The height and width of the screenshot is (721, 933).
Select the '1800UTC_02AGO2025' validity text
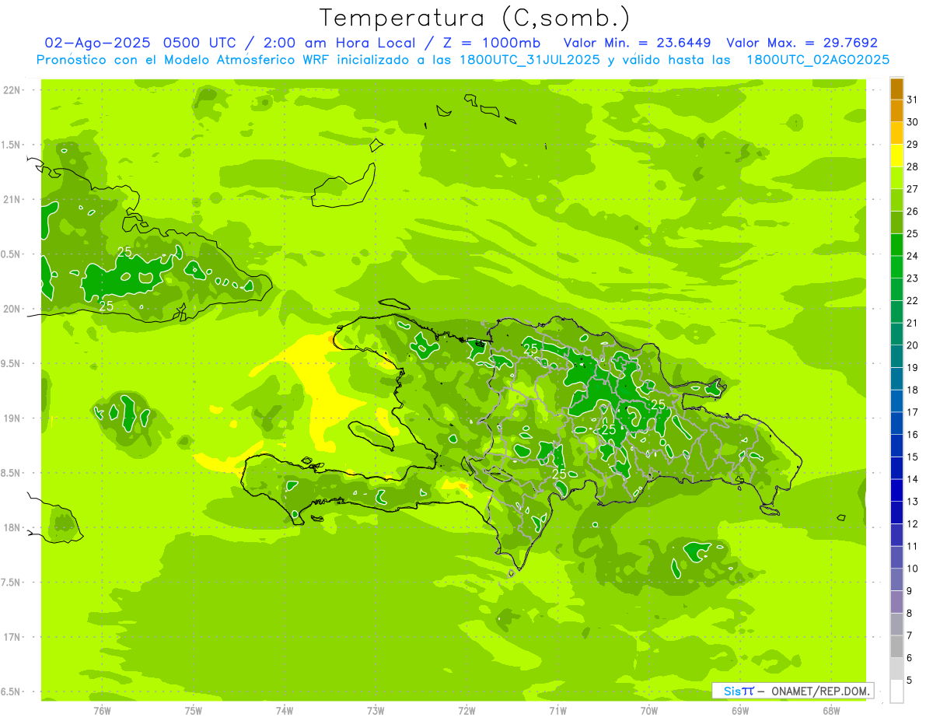click(x=818, y=60)
